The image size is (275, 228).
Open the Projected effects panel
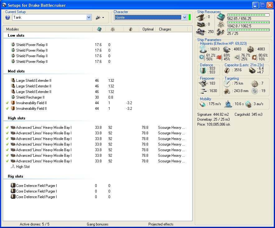[161, 224]
